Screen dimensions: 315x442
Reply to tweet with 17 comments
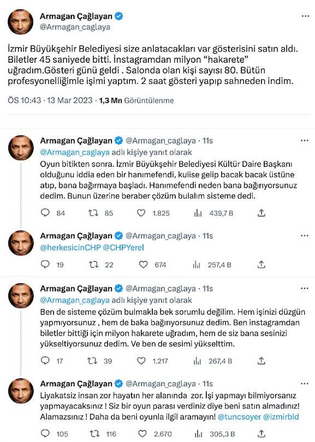pos(46,360)
